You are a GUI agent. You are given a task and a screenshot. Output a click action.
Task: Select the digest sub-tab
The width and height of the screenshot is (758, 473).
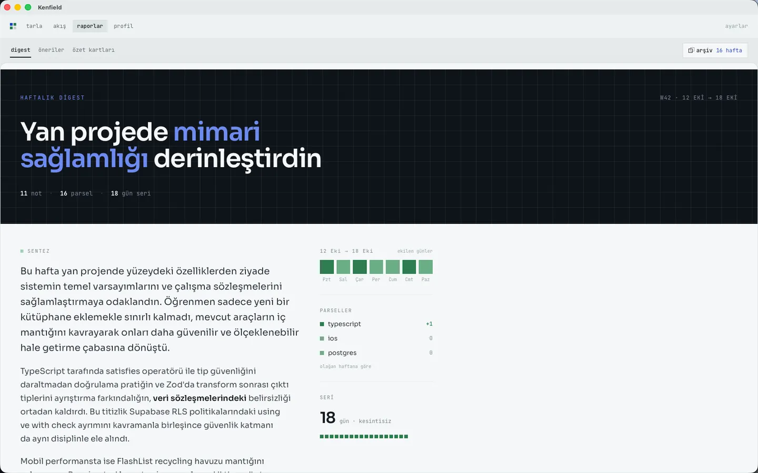coord(21,50)
